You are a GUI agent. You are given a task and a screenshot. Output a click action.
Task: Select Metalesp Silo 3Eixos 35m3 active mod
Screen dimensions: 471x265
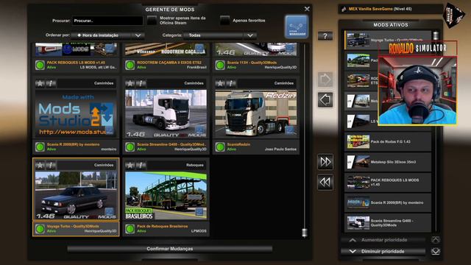tap(388, 162)
